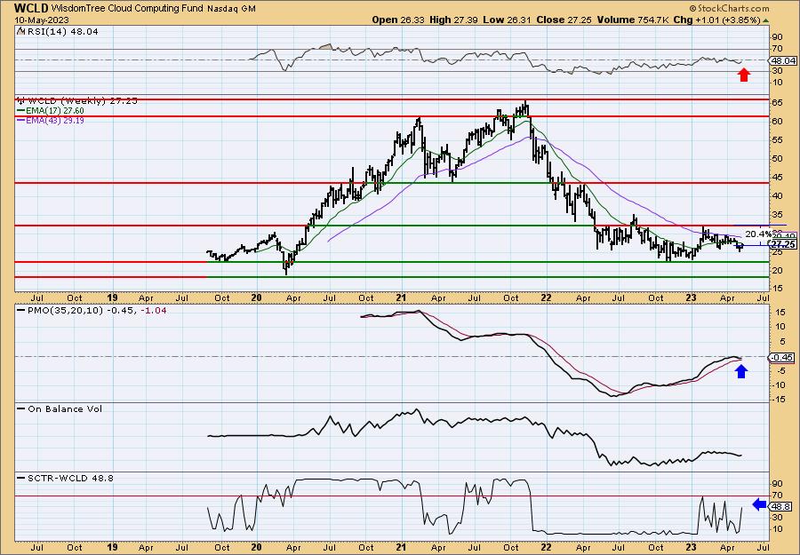This screenshot has width=800, height=555.
Task: Click the EMA(17) 27.60 legend entry
Action: click(x=51, y=111)
